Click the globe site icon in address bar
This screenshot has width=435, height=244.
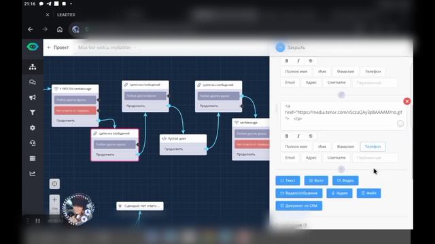[75, 29]
